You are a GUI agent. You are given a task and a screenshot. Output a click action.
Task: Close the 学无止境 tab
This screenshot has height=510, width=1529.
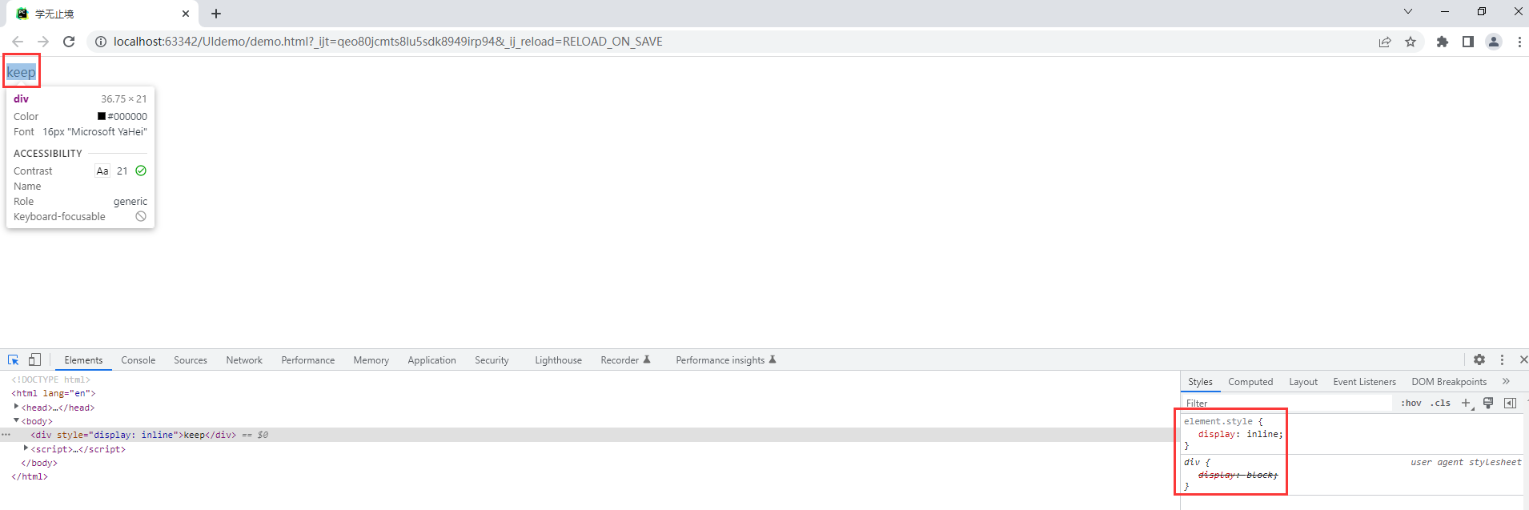(x=186, y=14)
